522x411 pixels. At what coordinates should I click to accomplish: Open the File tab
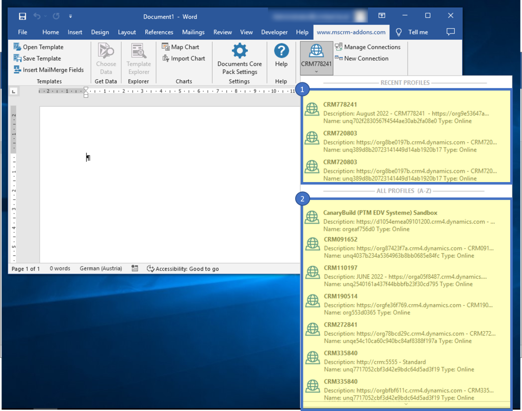point(22,32)
